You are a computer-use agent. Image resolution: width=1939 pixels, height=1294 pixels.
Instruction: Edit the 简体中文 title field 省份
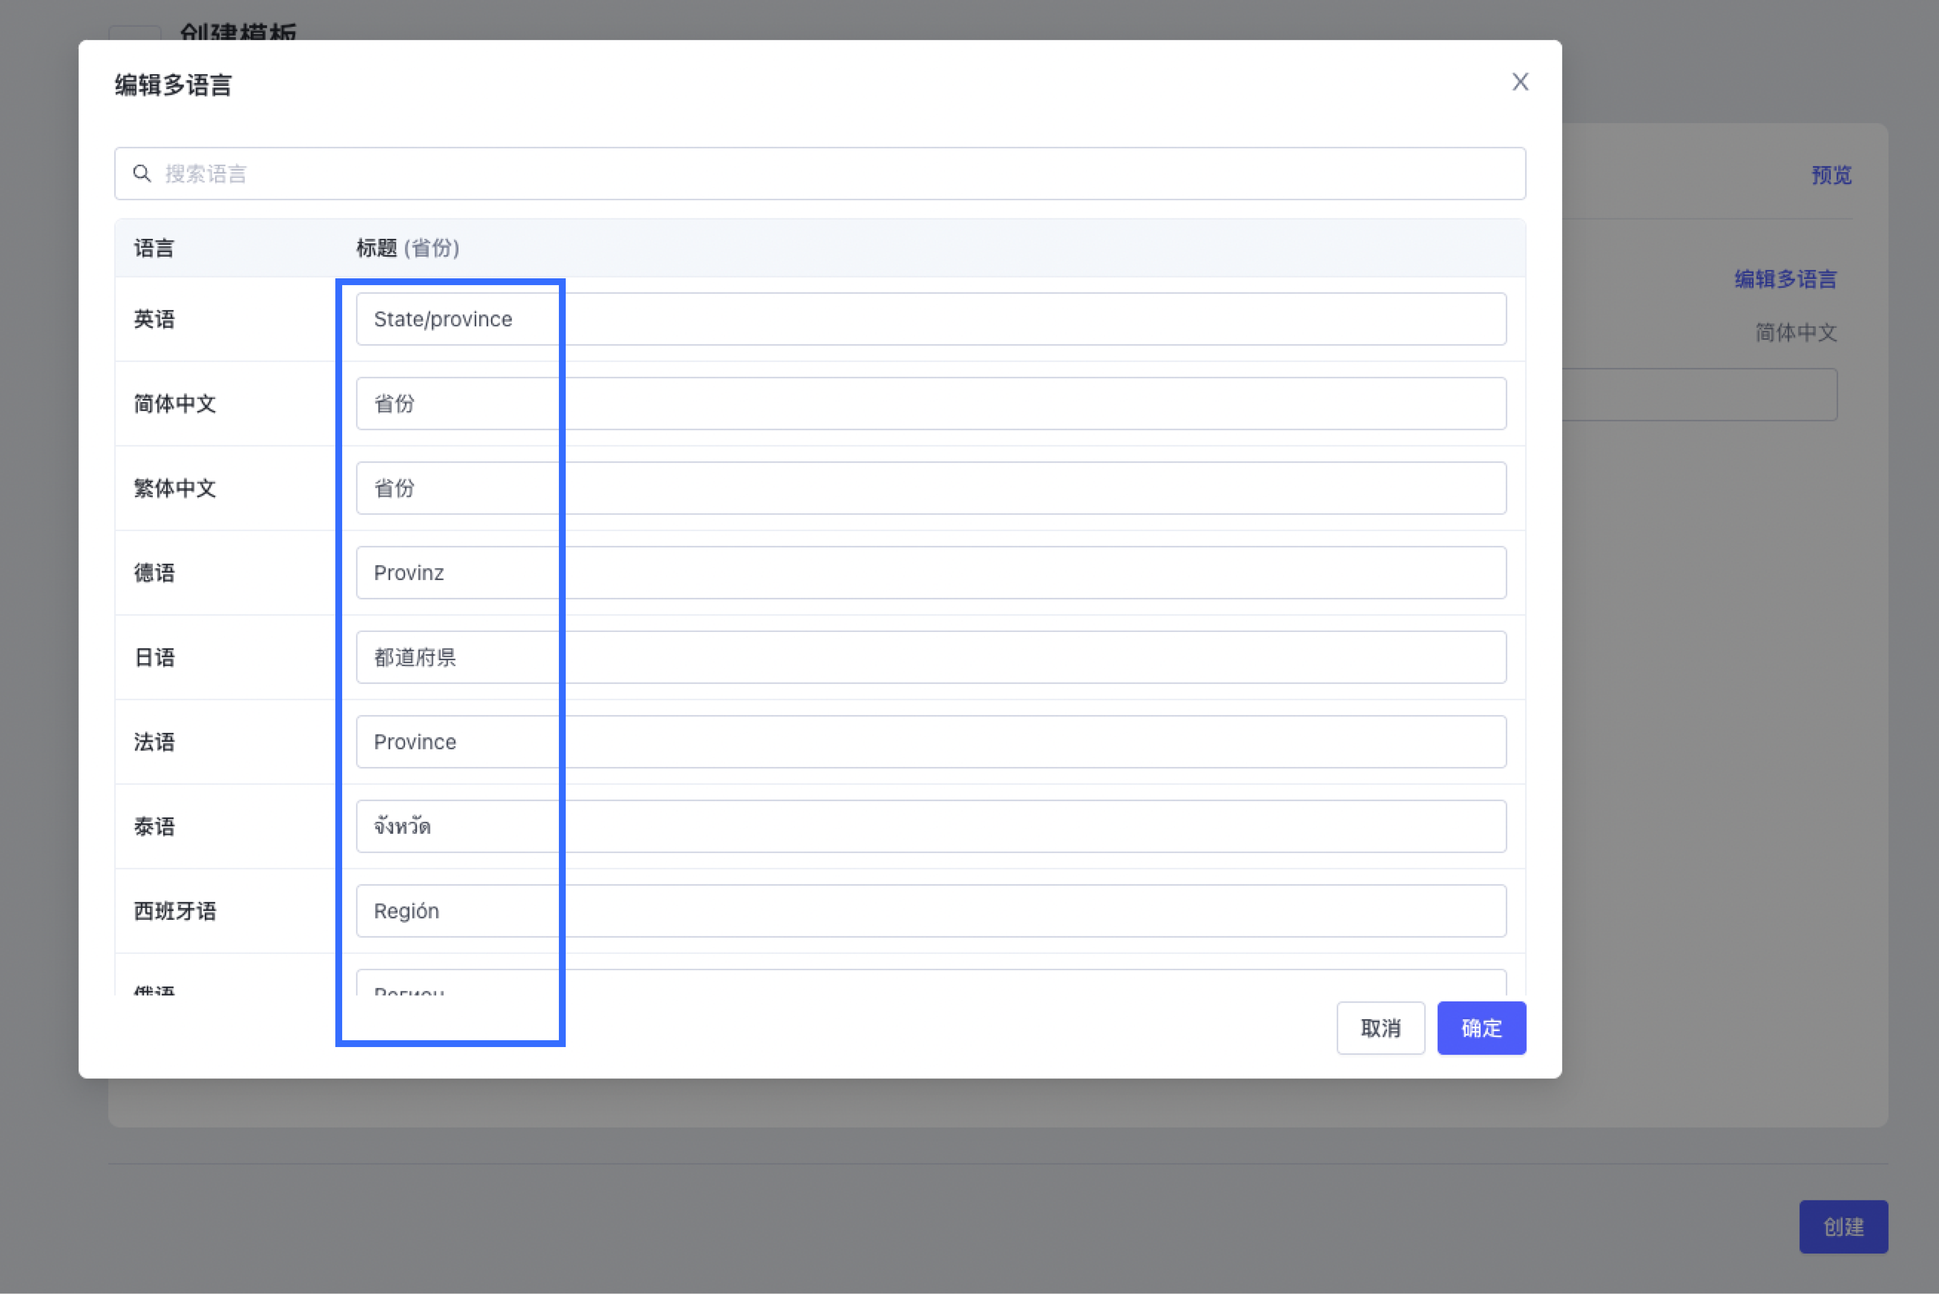[x=931, y=404]
